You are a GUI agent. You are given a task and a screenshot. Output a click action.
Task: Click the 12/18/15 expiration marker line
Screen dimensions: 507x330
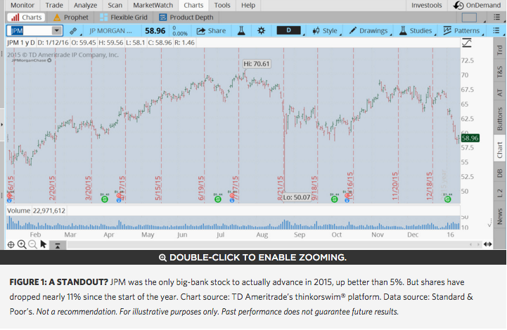[x=433, y=126]
